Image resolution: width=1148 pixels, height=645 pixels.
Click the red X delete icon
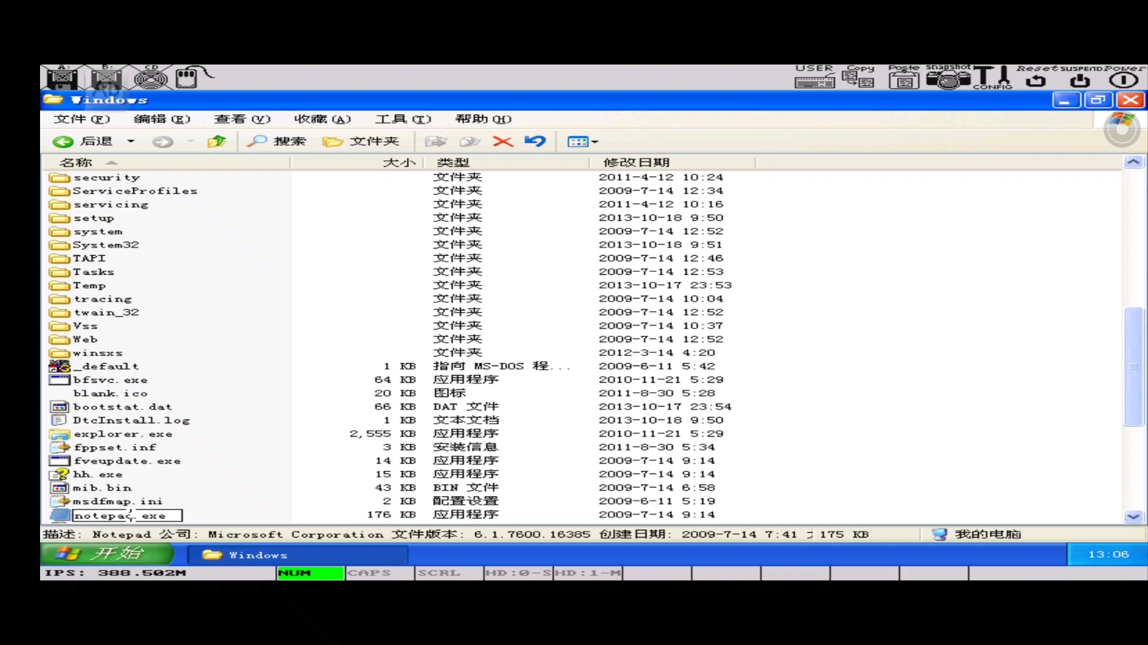pyautogui.click(x=503, y=142)
